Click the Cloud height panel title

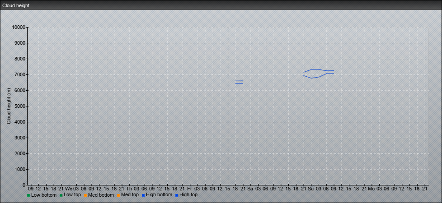(16, 5)
